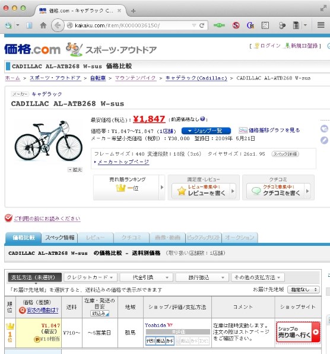
Task: Open the メーカートップページ link
Action: pyautogui.click(x=123, y=162)
